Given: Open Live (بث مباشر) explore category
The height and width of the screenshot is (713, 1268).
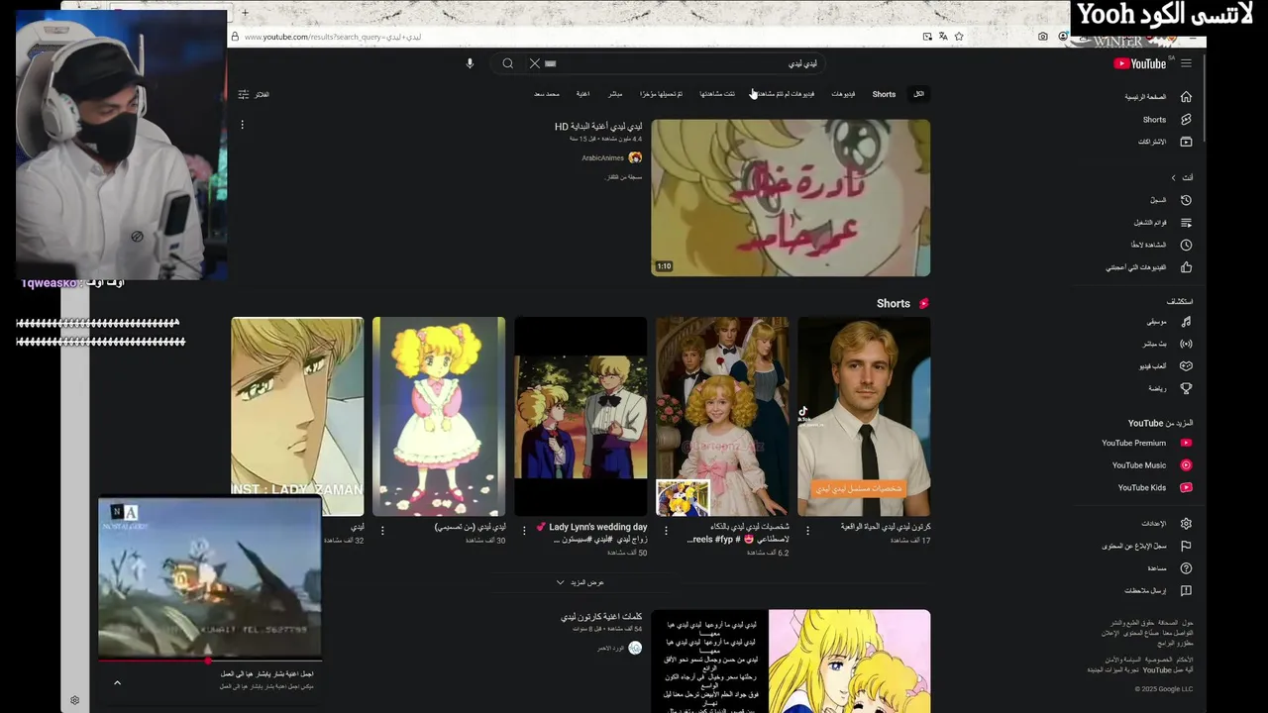Looking at the screenshot, I should pos(1167,344).
